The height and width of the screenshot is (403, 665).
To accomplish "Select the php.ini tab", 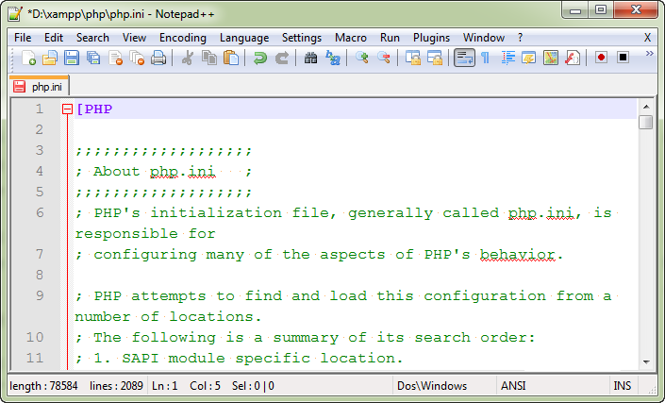I will [x=39, y=87].
